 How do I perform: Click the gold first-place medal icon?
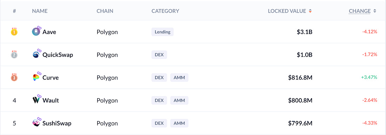tap(14, 32)
